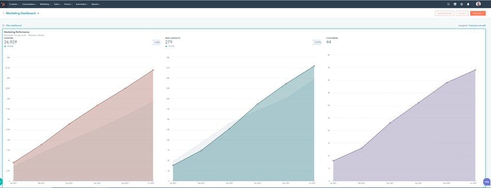The height and width of the screenshot is (188, 491).
Task: Open the Automation menu
Action: 82,4
